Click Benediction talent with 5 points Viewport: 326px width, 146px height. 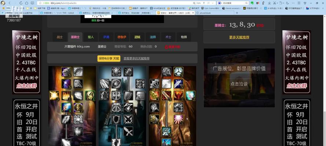[x=178, y=72]
